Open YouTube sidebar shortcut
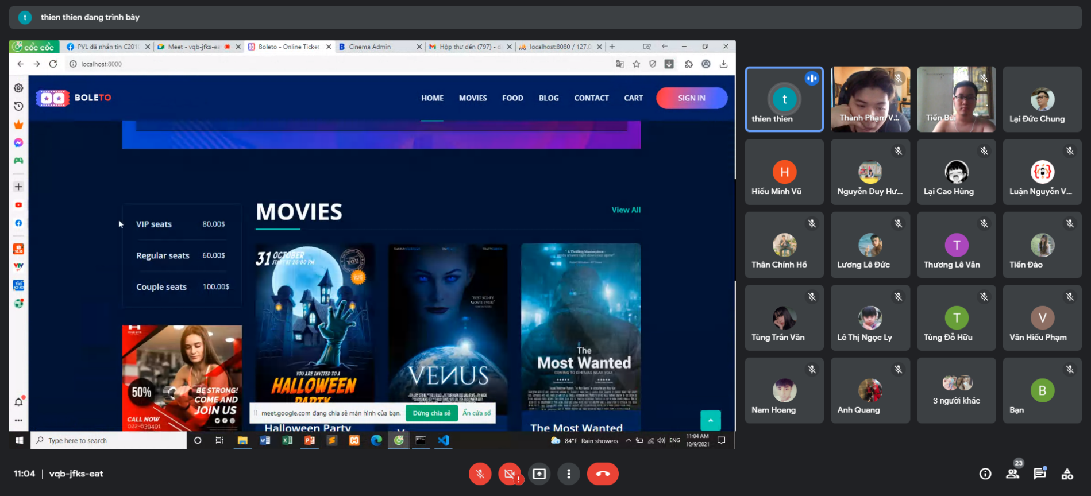The height and width of the screenshot is (496, 1091). (18, 205)
